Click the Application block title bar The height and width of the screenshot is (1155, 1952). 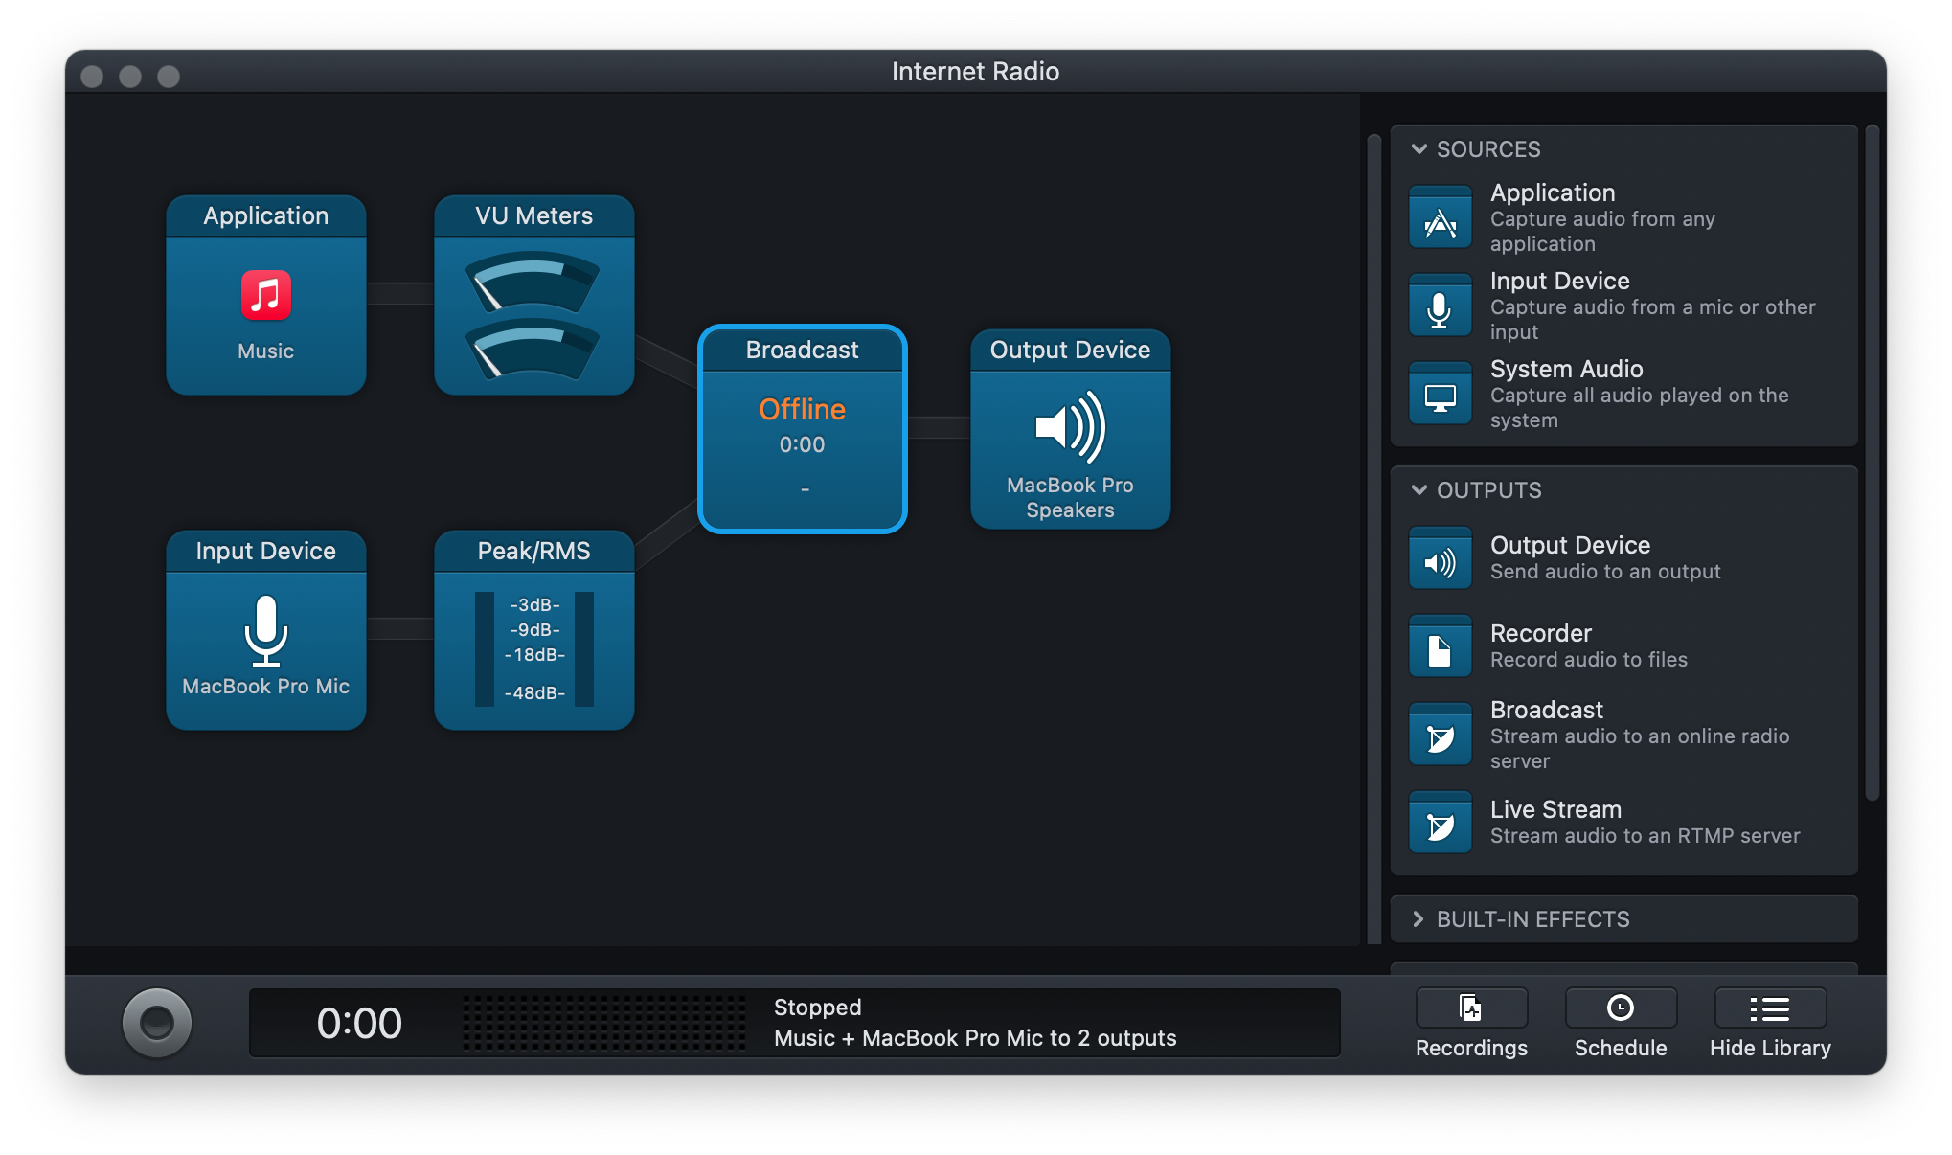tap(265, 216)
